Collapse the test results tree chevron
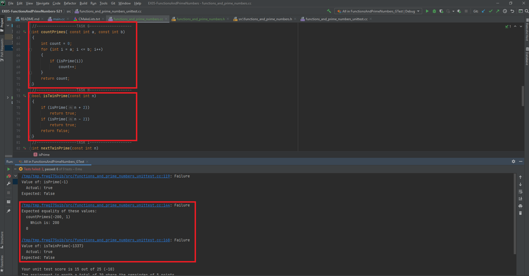Viewport: 529px width, 276px height. 16,176
